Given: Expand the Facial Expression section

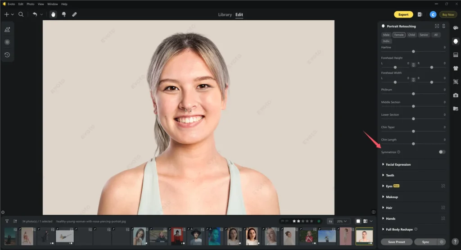Looking at the screenshot, I should [398, 164].
